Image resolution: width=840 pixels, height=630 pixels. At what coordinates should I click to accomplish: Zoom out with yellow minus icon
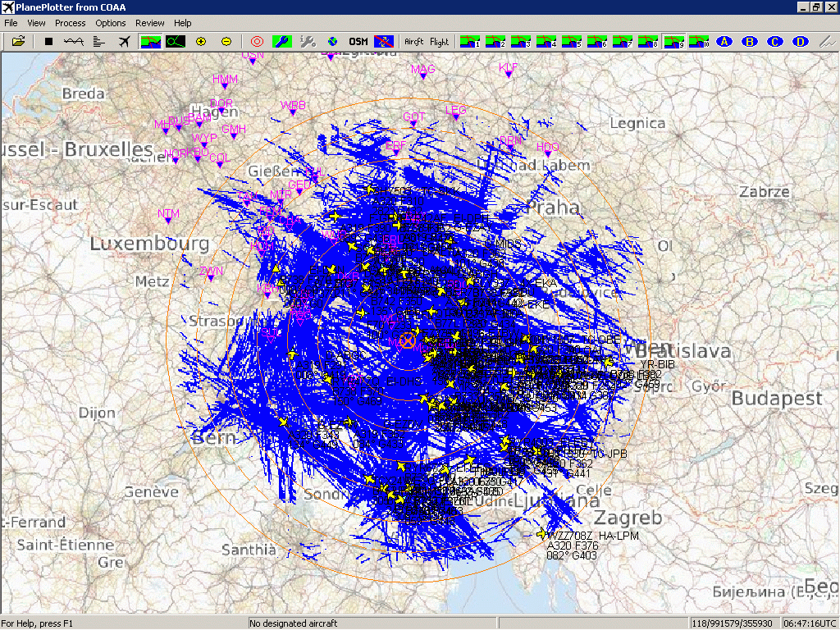[x=226, y=41]
